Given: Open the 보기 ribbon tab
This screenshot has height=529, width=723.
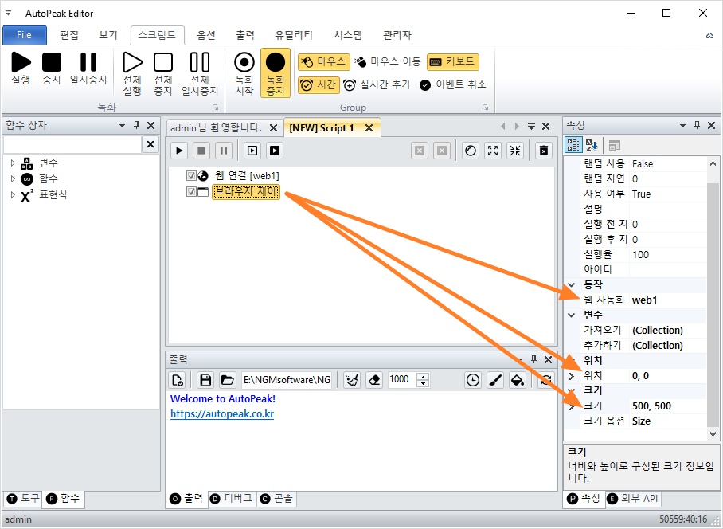Looking at the screenshot, I should coord(108,35).
